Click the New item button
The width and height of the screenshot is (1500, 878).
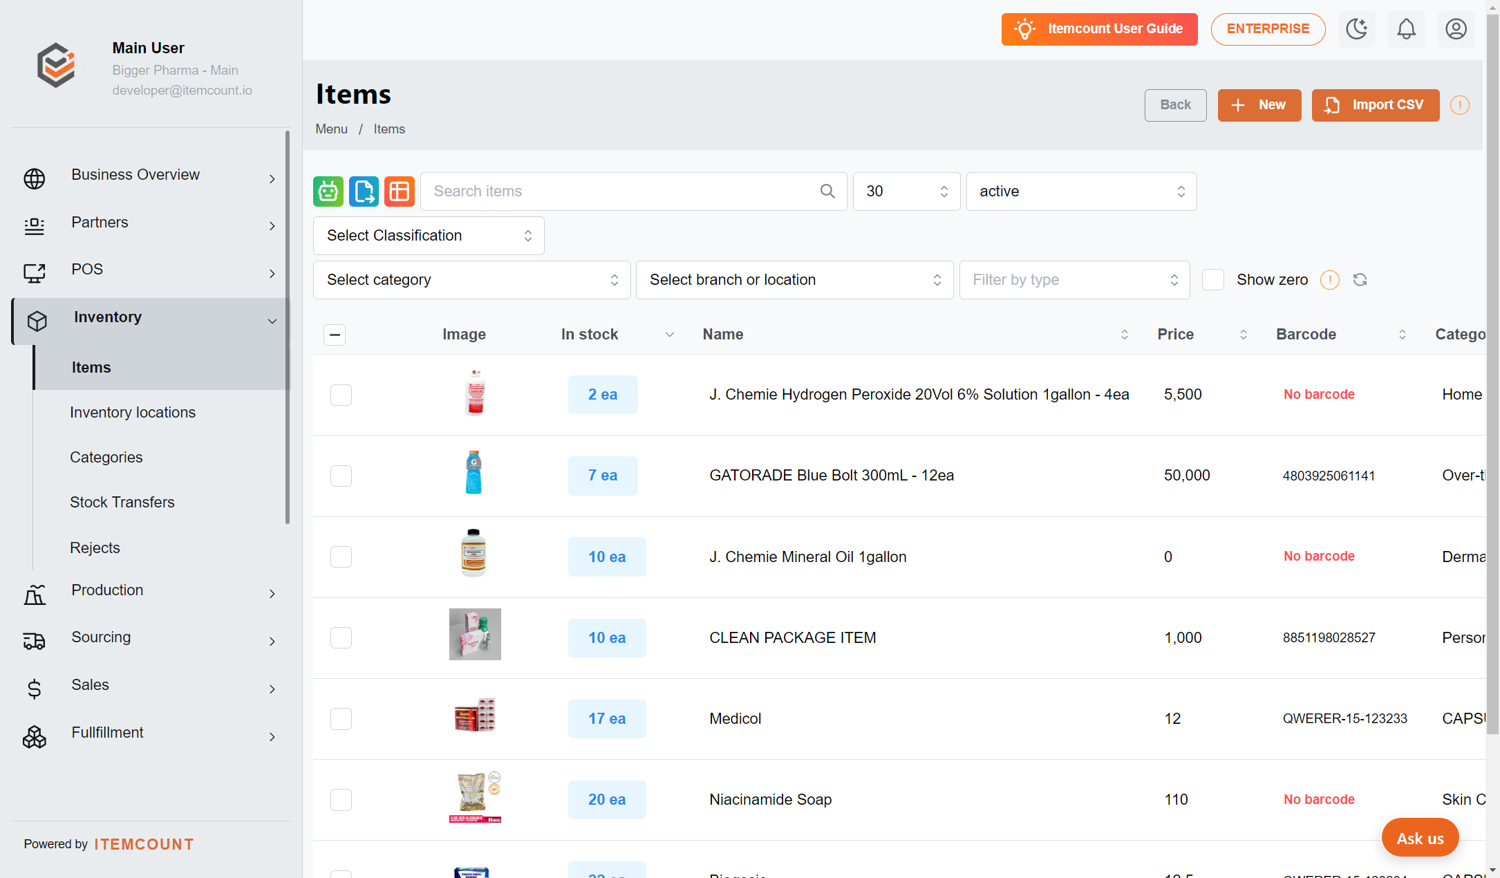tap(1259, 105)
